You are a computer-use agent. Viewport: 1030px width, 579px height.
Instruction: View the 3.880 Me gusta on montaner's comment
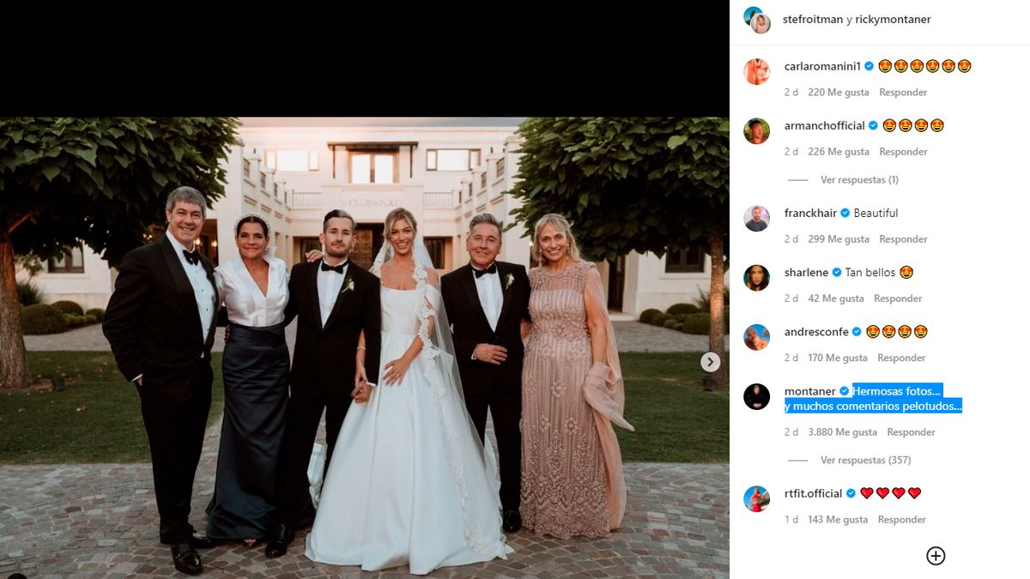coord(842,432)
